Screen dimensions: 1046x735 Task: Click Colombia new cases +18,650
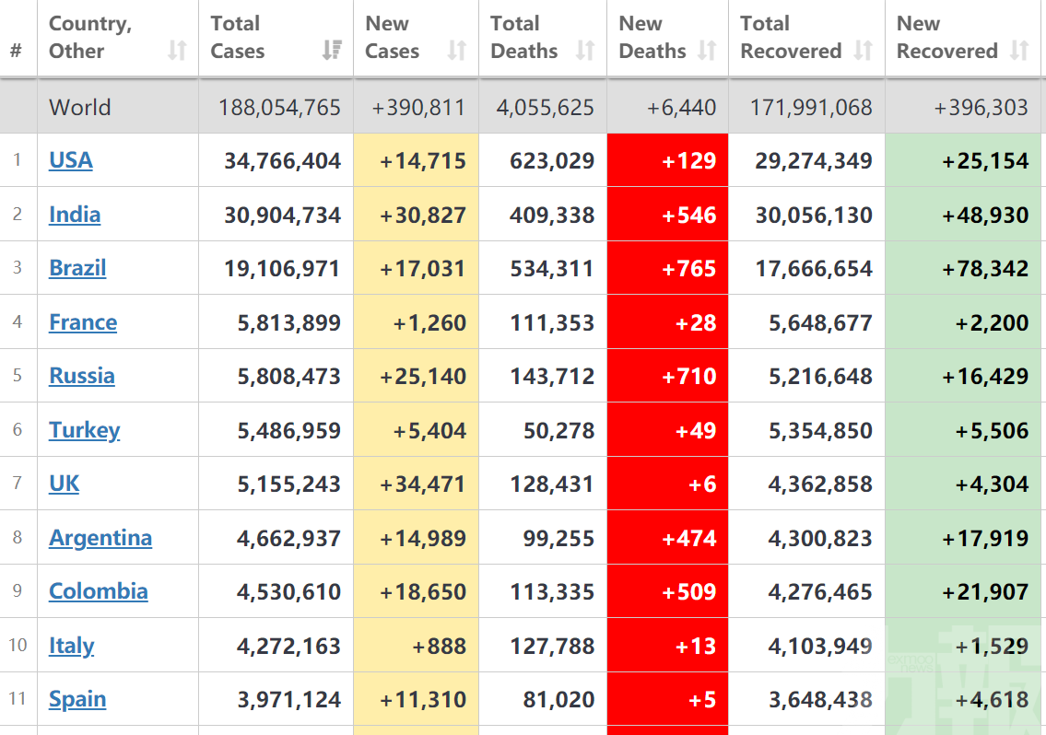tap(422, 591)
